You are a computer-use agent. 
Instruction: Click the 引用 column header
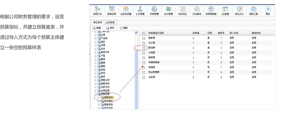[x=209, y=33]
